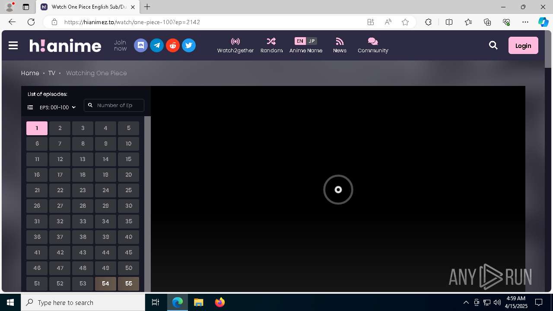The width and height of the screenshot is (553, 311).
Task: Go to the News section
Action: [340, 45]
